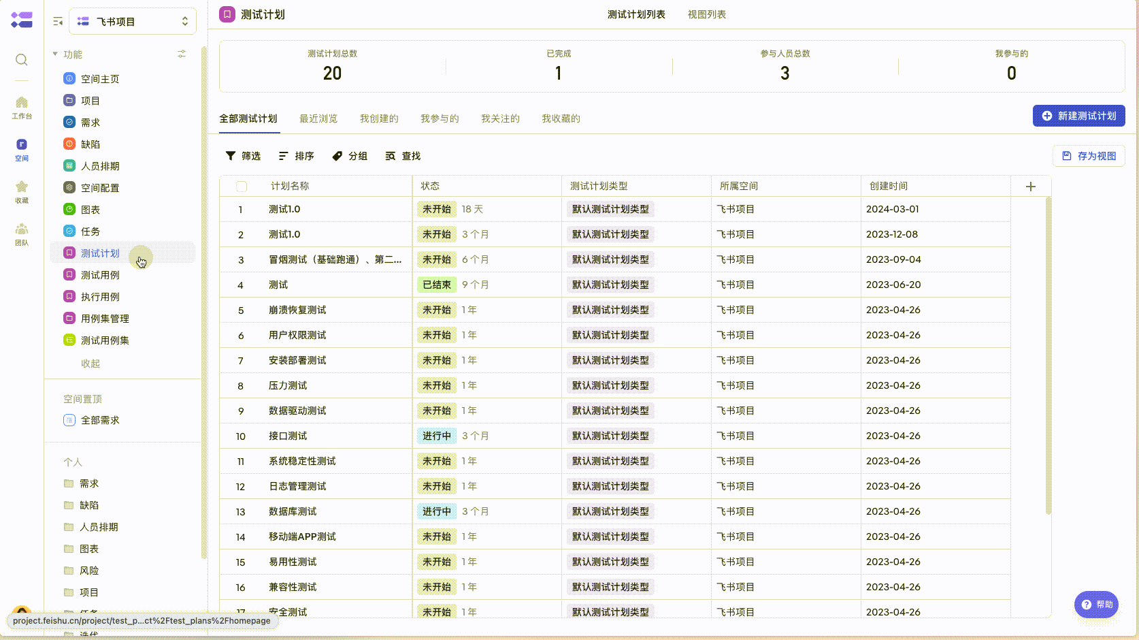The width and height of the screenshot is (1139, 640).
Task: Click the 进行中 status of 接口测试
Action: [437, 436]
